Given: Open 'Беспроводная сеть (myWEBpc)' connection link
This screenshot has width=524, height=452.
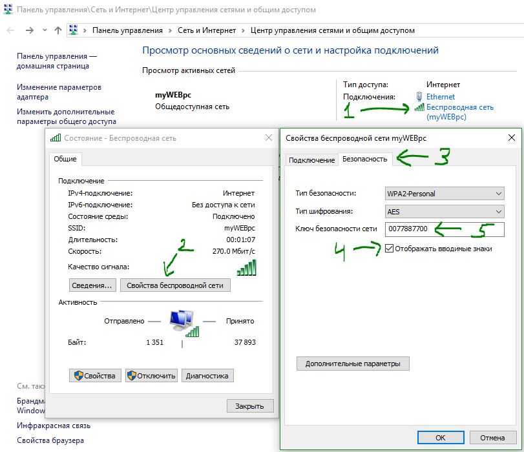Looking at the screenshot, I should pos(460,112).
